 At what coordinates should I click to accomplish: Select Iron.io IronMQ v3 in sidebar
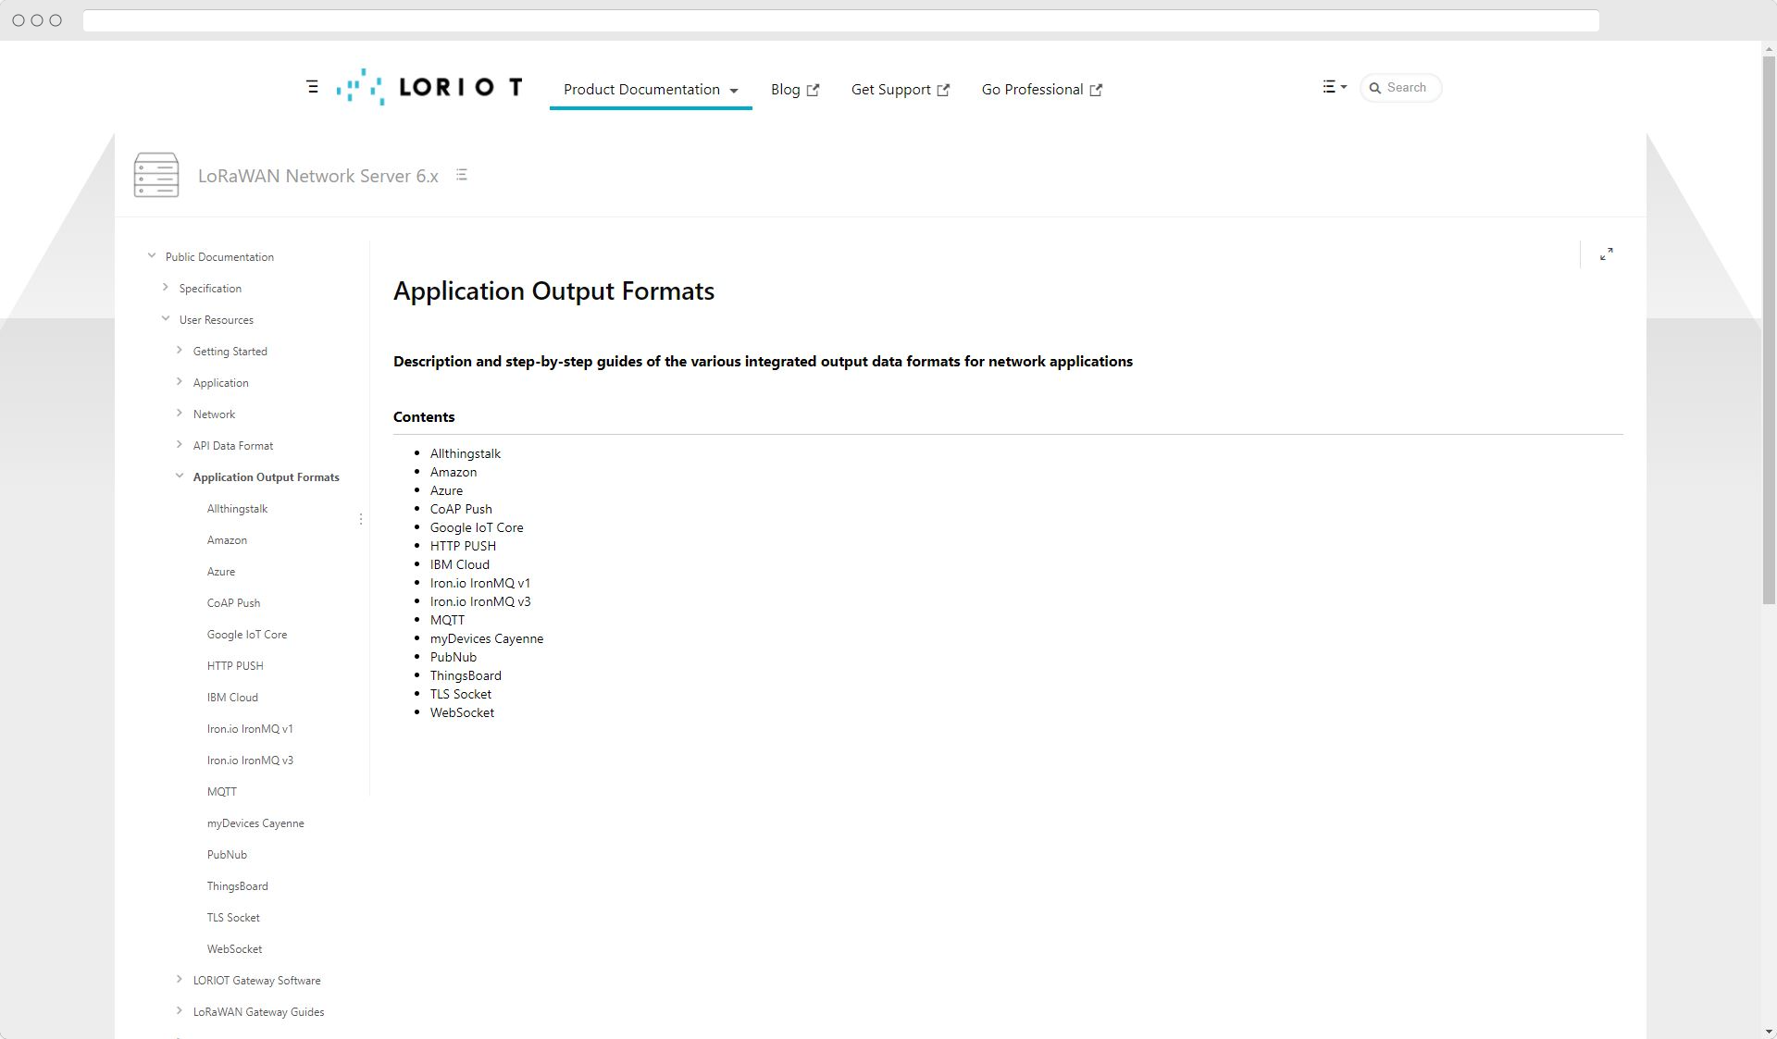click(250, 761)
